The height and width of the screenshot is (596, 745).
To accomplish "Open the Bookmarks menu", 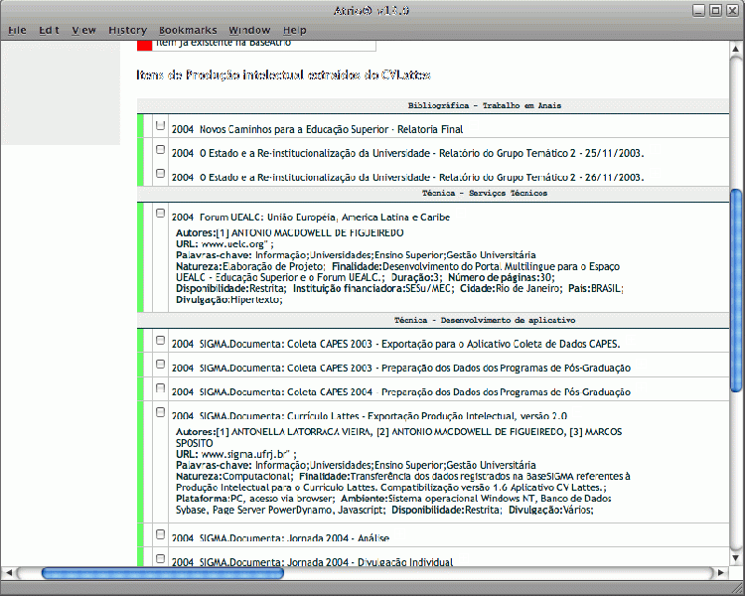I will point(186,30).
